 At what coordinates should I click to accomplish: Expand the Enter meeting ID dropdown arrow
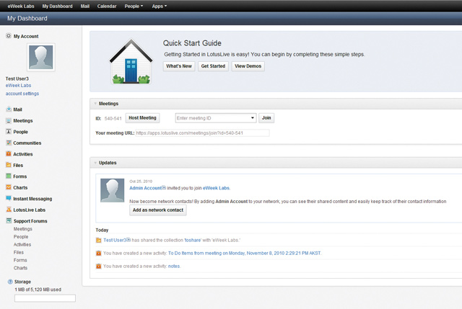pyautogui.click(x=253, y=118)
